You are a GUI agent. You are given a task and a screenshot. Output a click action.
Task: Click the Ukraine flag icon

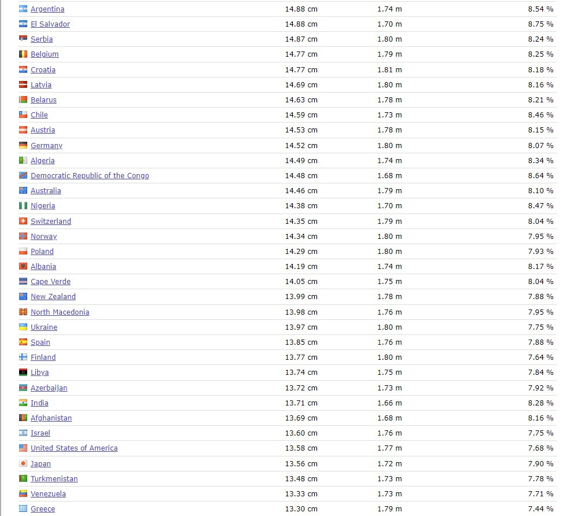coord(23,327)
